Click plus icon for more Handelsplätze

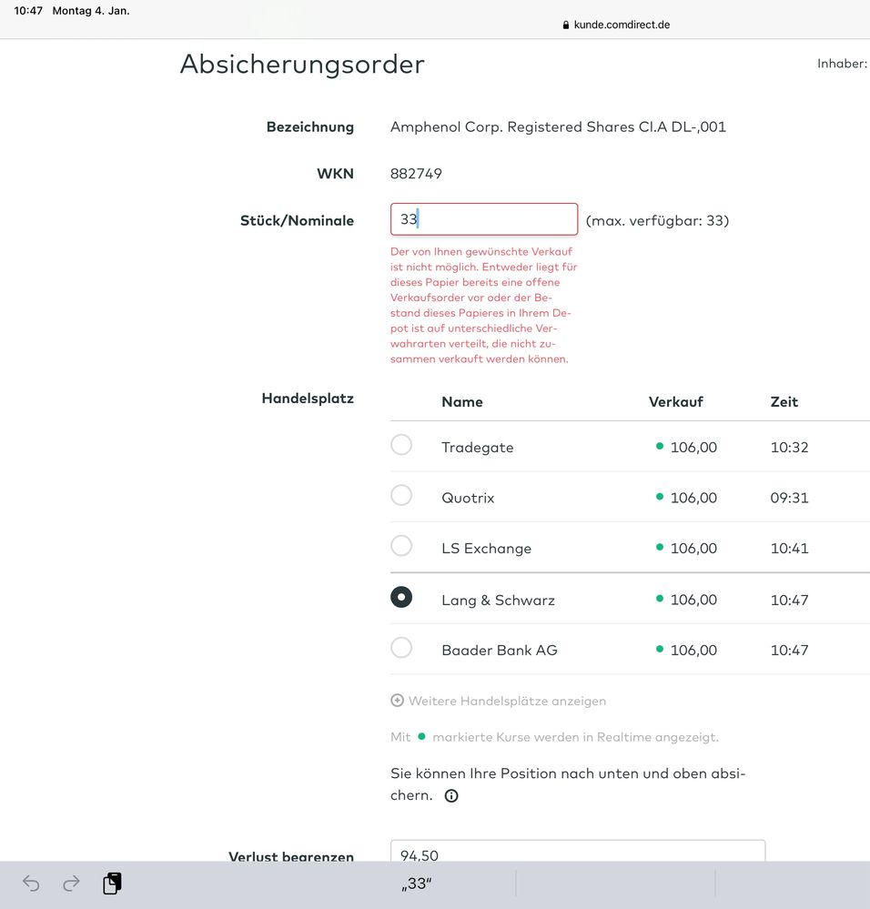click(x=397, y=701)
